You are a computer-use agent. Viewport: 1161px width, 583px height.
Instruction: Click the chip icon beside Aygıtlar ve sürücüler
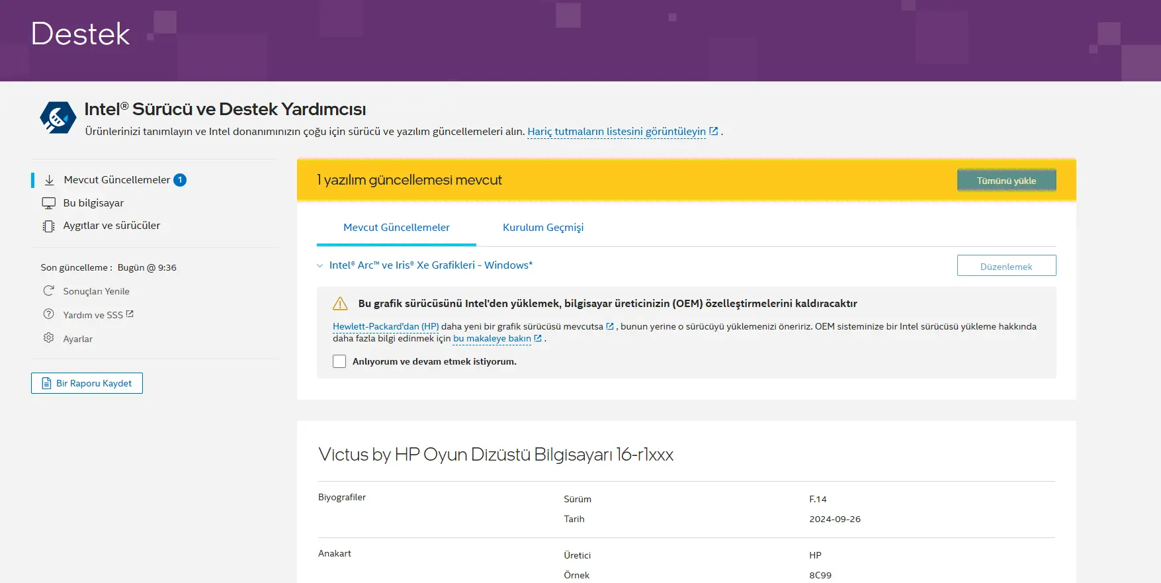click(49, 226)
